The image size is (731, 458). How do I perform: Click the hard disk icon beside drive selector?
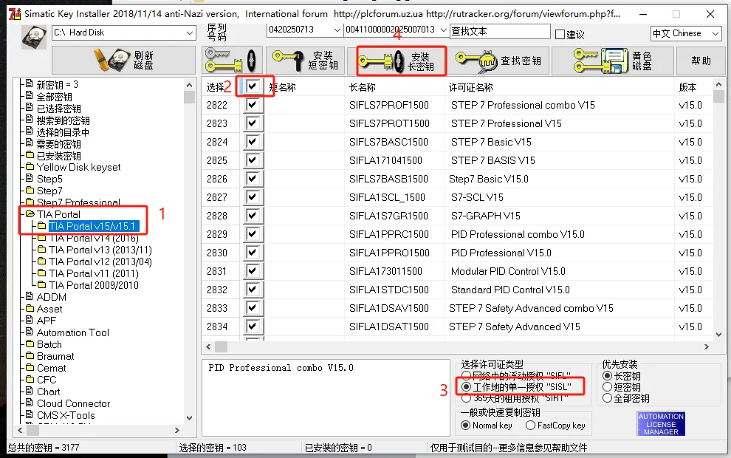point(34,37)
